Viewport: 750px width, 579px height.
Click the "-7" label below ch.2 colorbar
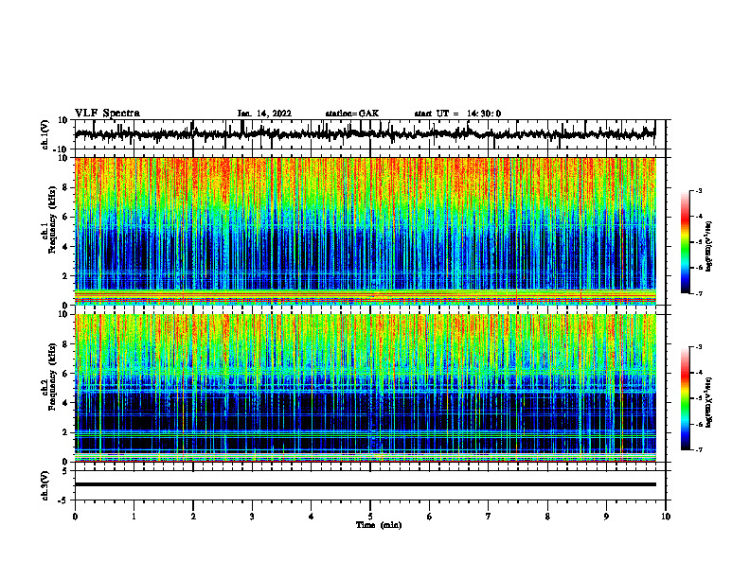[699, 450]
